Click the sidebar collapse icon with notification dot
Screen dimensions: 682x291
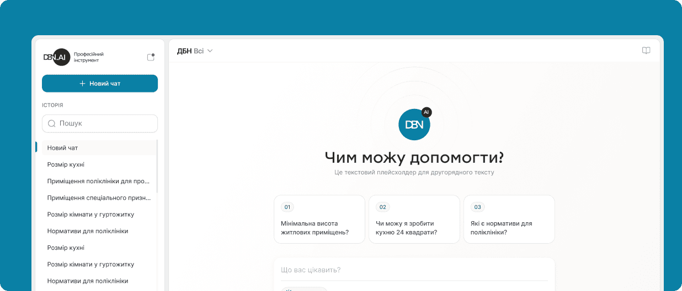point(151,57)
